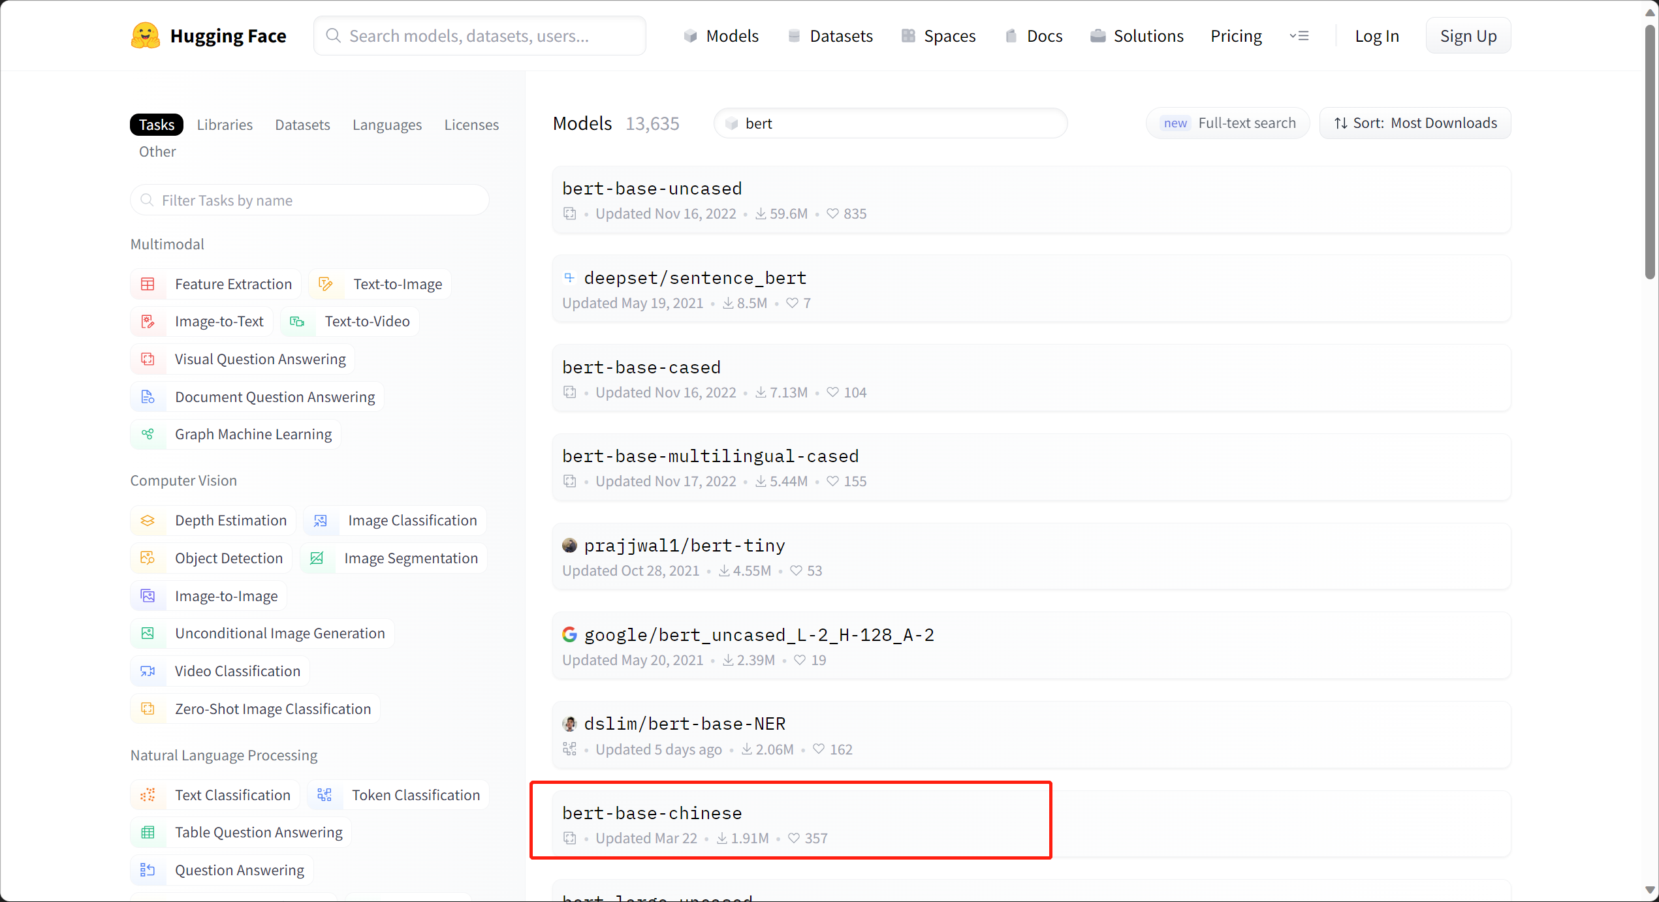Select the Visual Question Answering icon

pos(148,359)
